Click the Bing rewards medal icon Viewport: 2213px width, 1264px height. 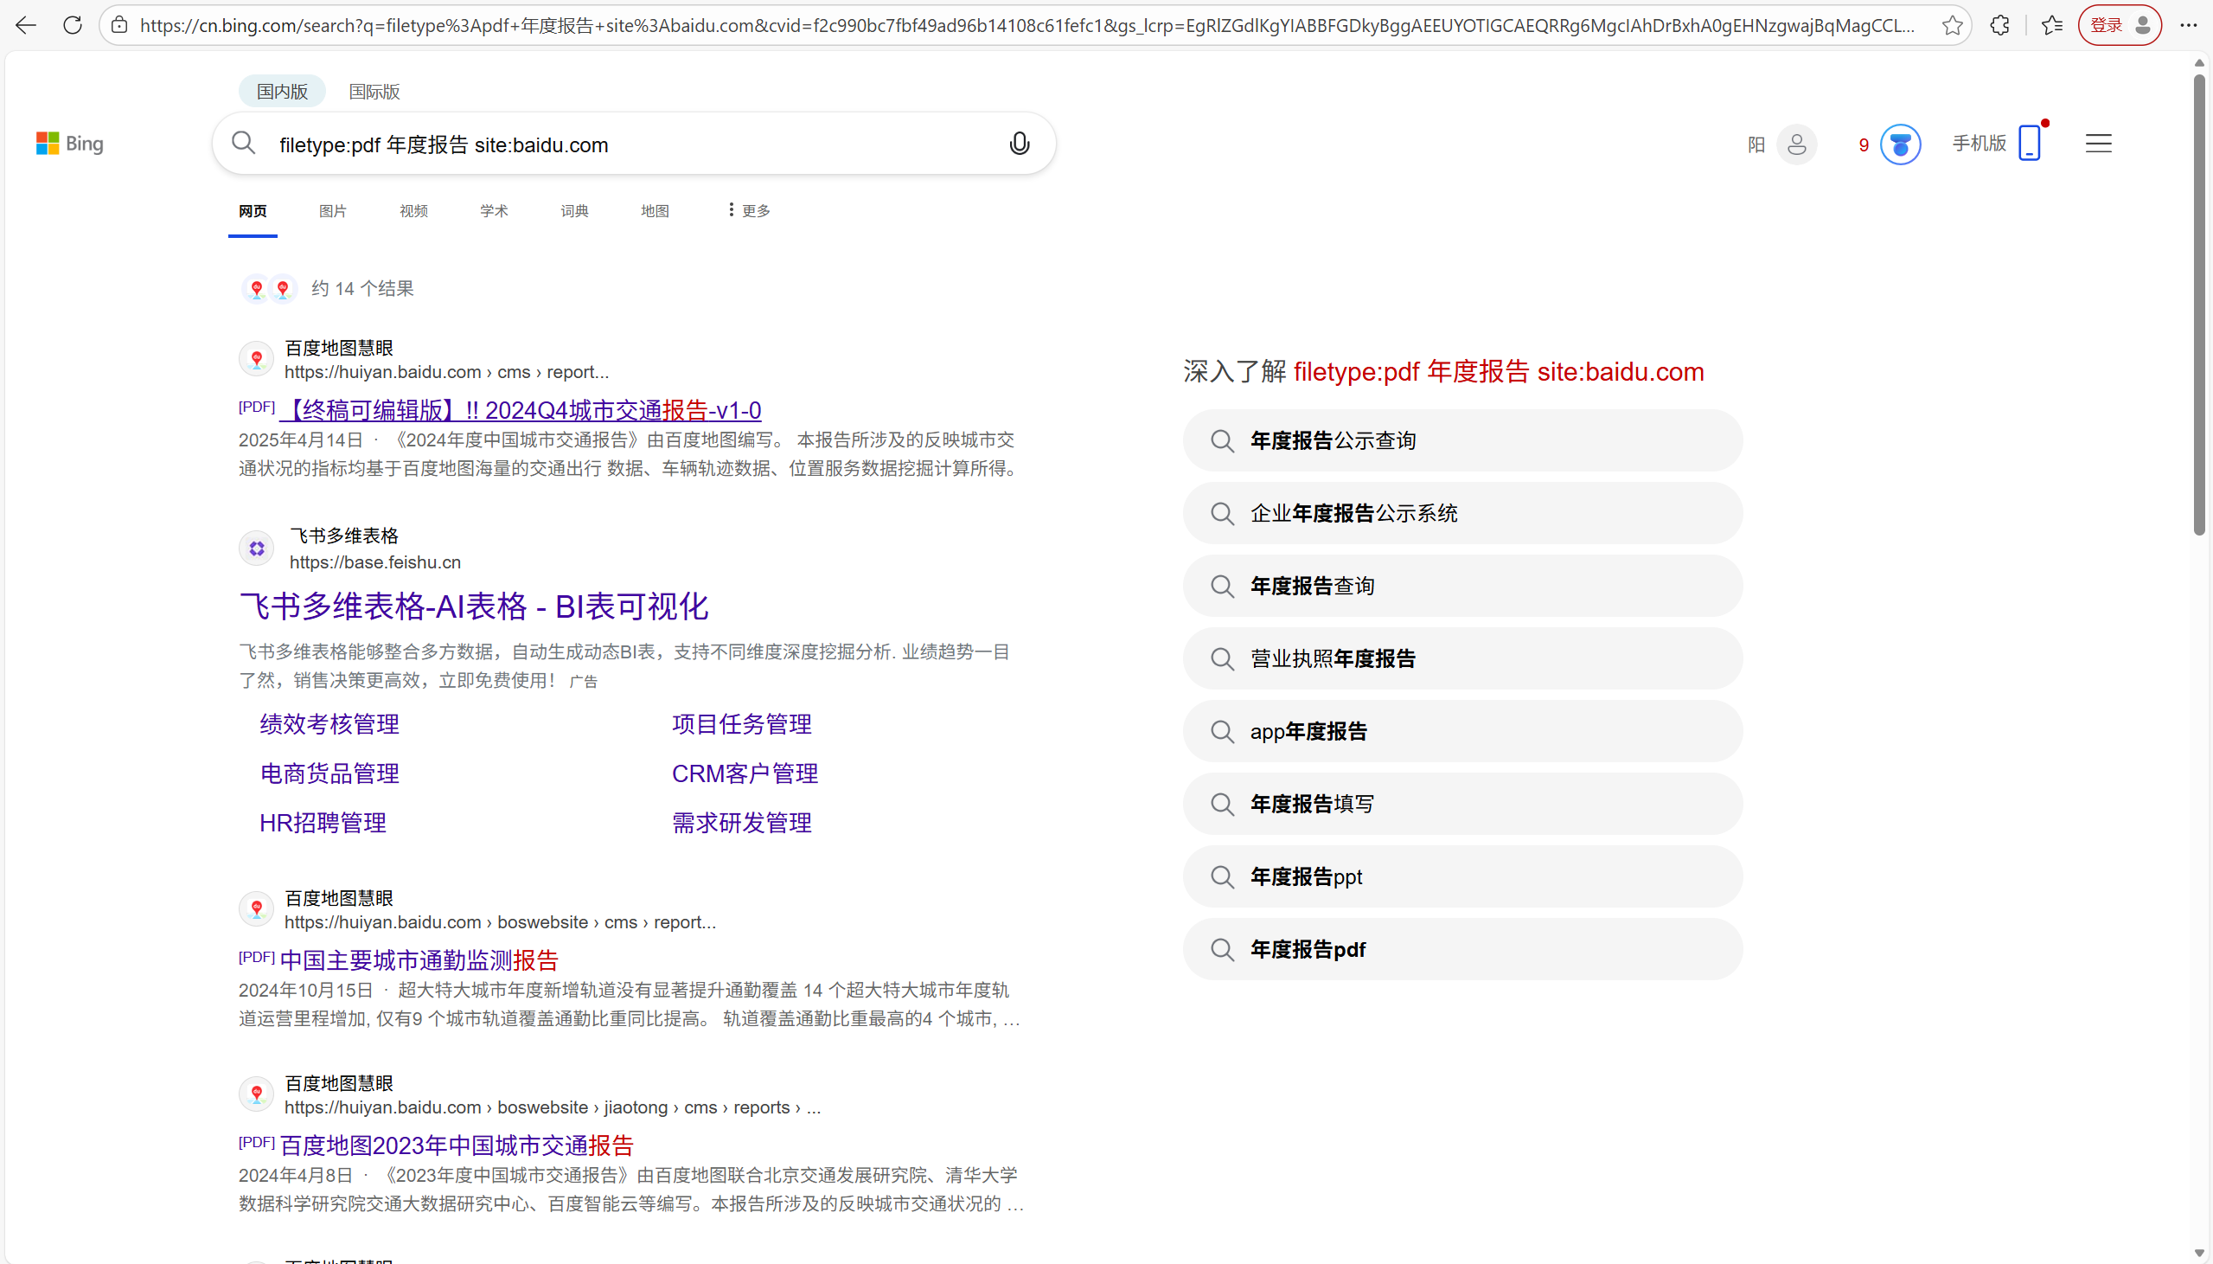pos(1900,144)
